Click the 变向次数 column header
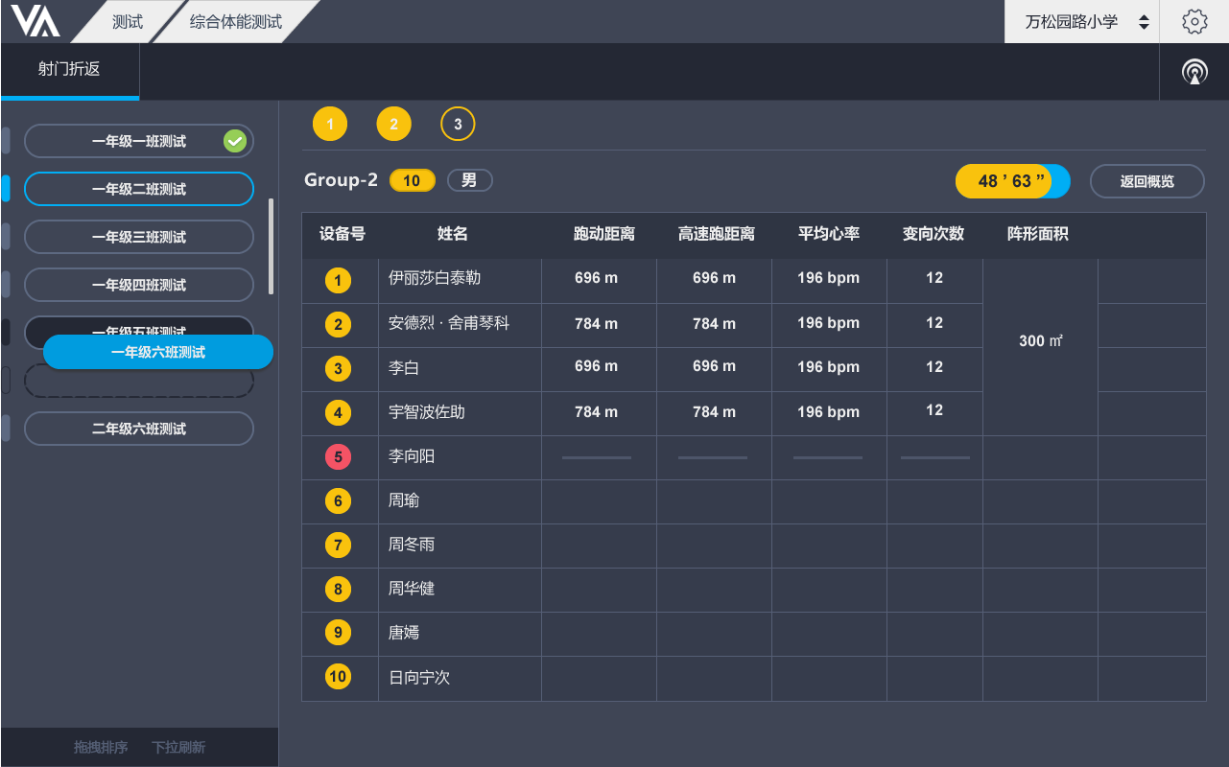This screenshot has height=767, width=1229. coord(934,234)
